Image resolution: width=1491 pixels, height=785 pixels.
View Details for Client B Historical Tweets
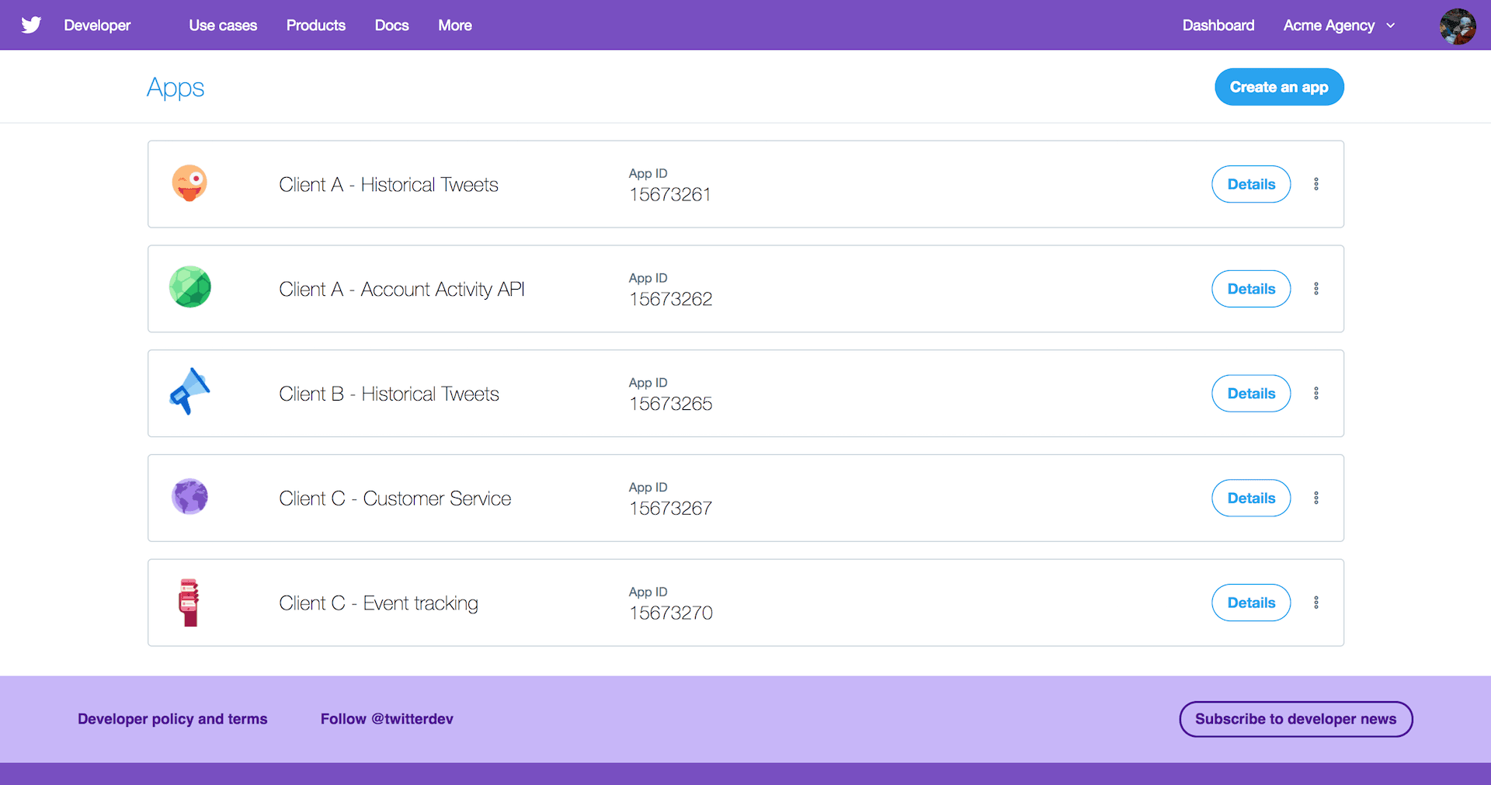coord(1251,394)
